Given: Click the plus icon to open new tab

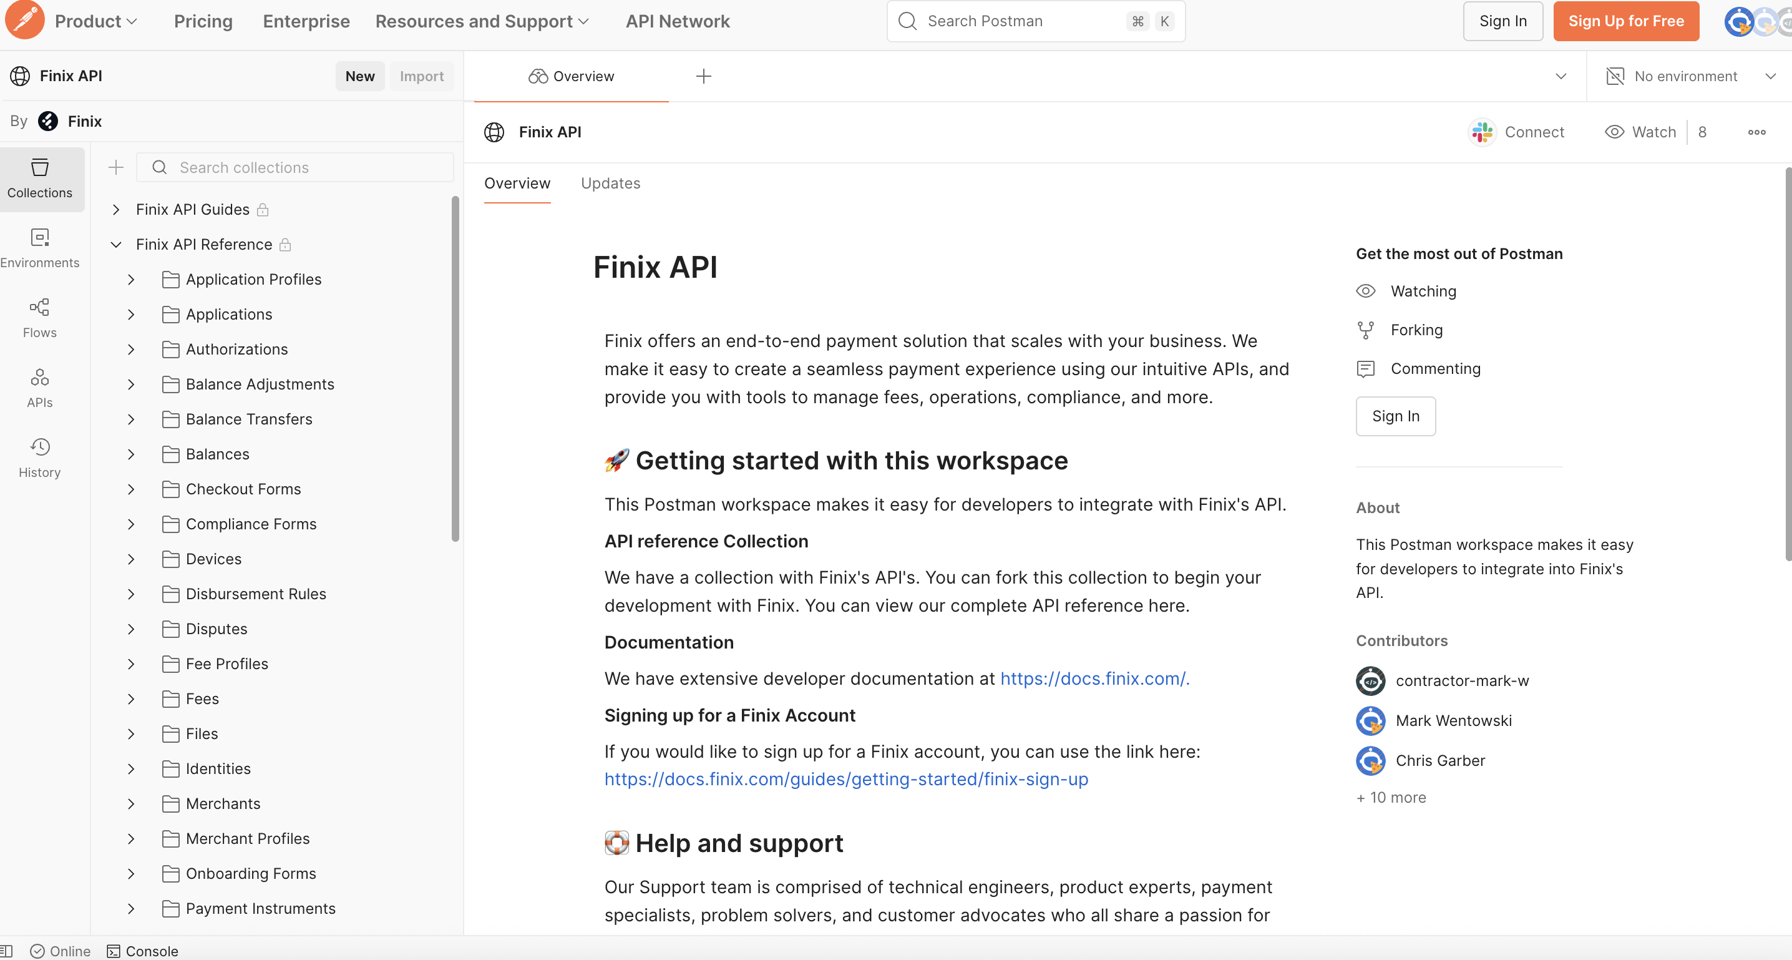Looking at the screenshot, I should click(x=703, y=76).
